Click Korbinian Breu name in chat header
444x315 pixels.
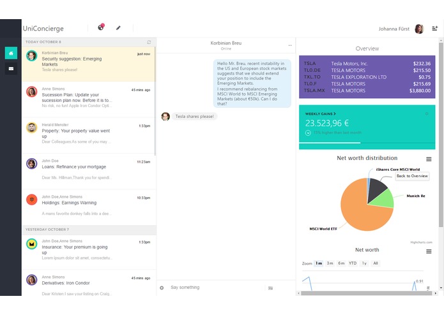[x=226, y=43]
